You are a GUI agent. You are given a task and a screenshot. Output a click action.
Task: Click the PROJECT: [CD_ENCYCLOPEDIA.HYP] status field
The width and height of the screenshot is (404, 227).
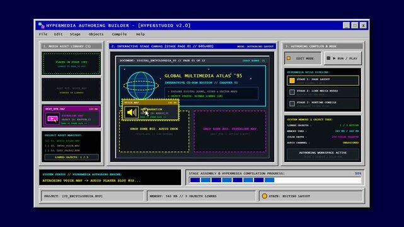[92, 196]
